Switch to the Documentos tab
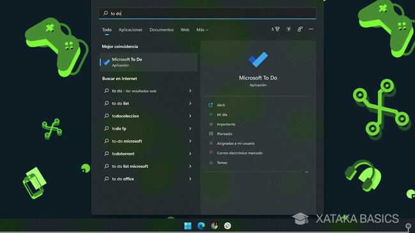 pos(162,29)
